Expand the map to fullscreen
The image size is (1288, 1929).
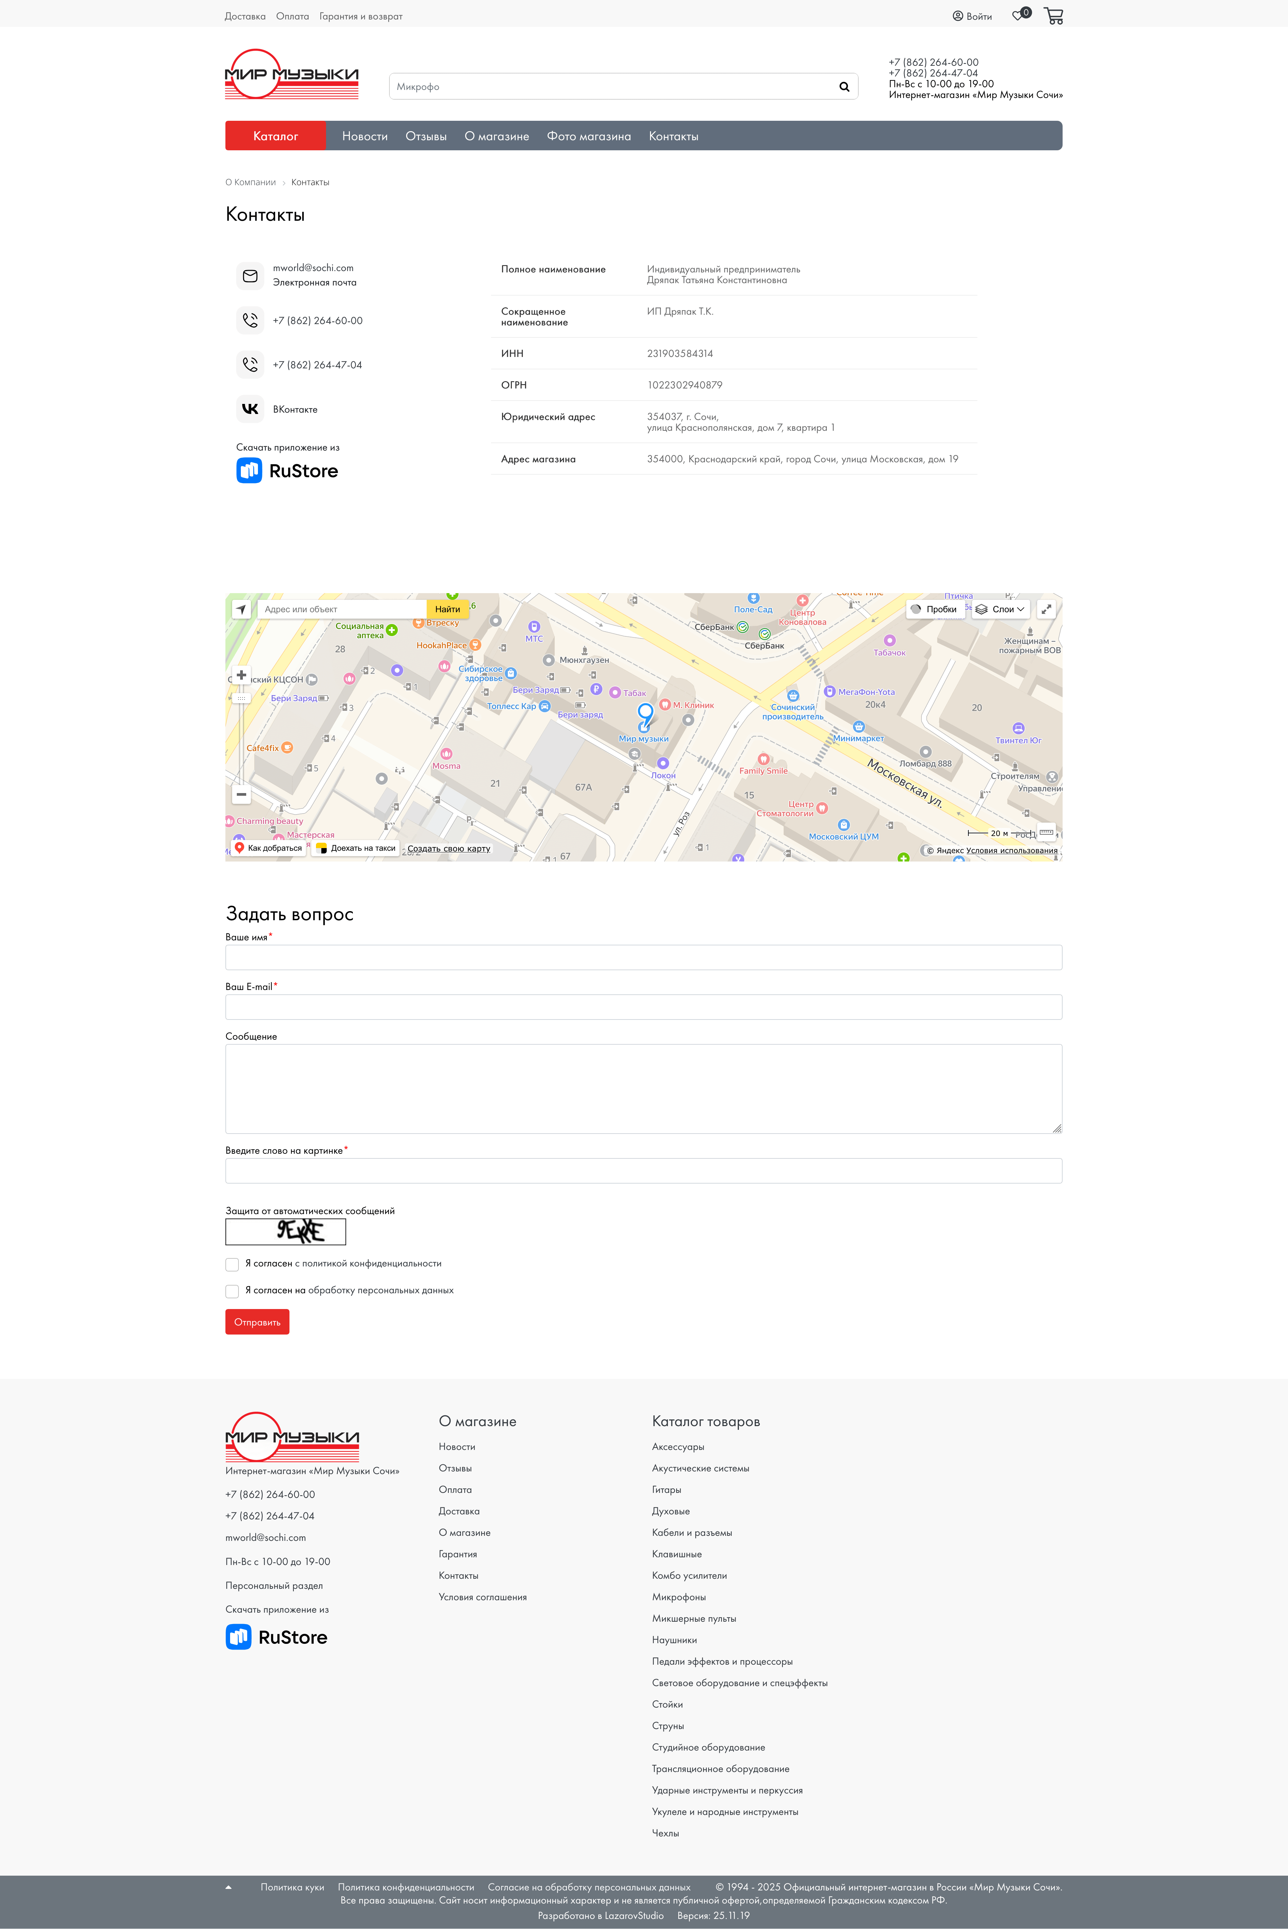click(1046, 610)
